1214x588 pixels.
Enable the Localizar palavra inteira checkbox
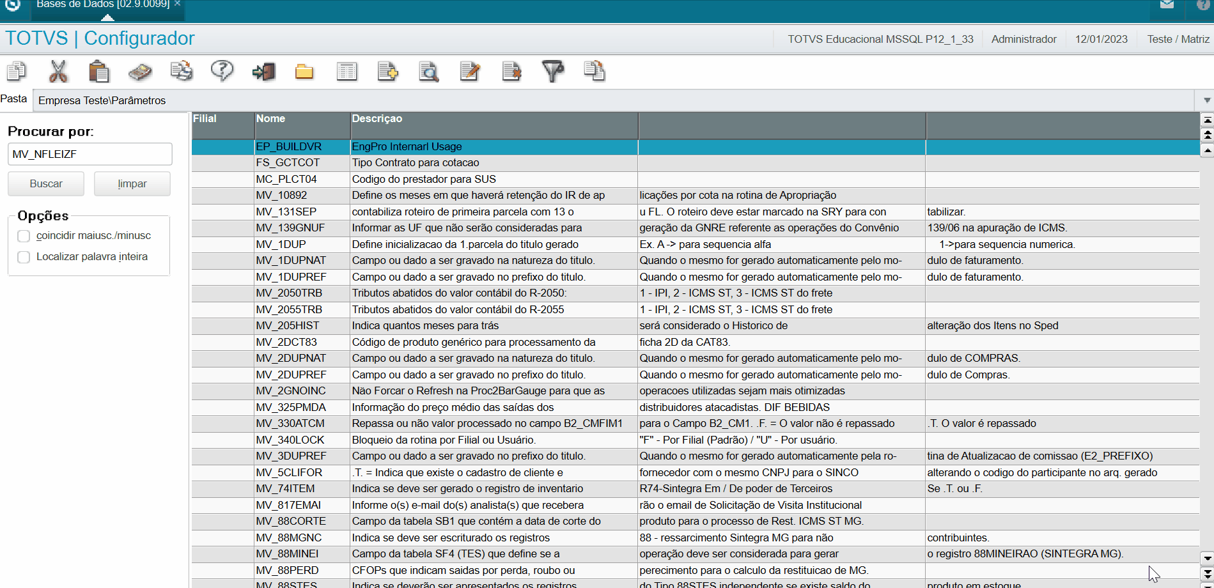(x=24, y=257)
